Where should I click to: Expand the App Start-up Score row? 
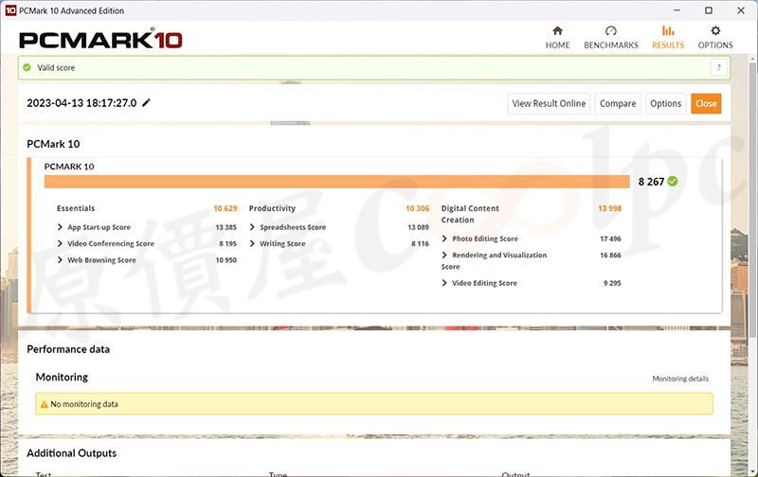coord(62,227)
